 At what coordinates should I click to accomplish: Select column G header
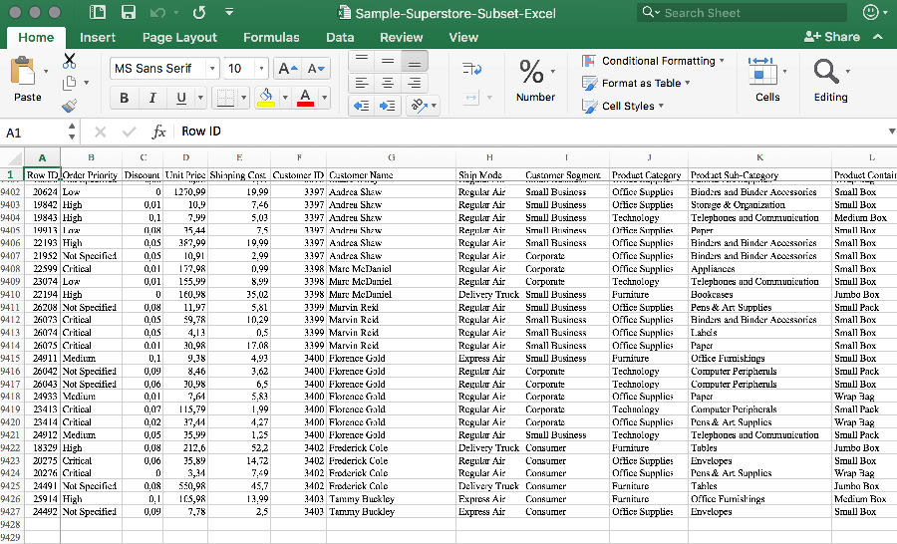(392, 157)
